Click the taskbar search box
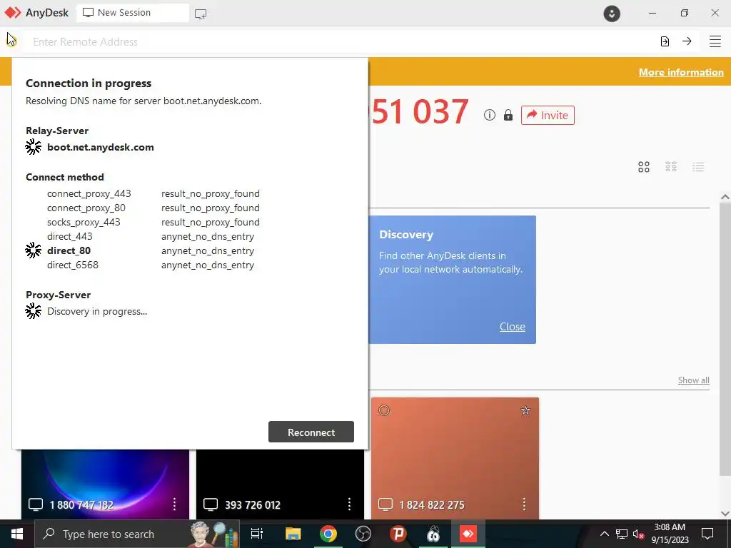This screenshot has height=548, width=731. [137, 534]
